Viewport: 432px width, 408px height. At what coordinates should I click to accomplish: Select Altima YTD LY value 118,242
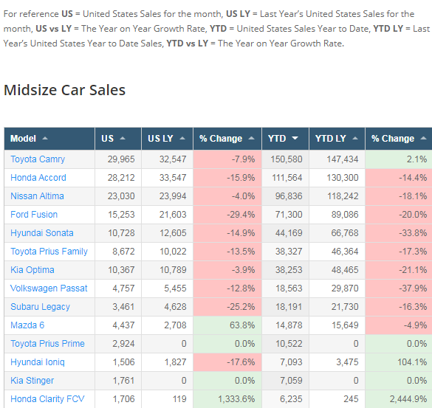[x=343, y=196]
